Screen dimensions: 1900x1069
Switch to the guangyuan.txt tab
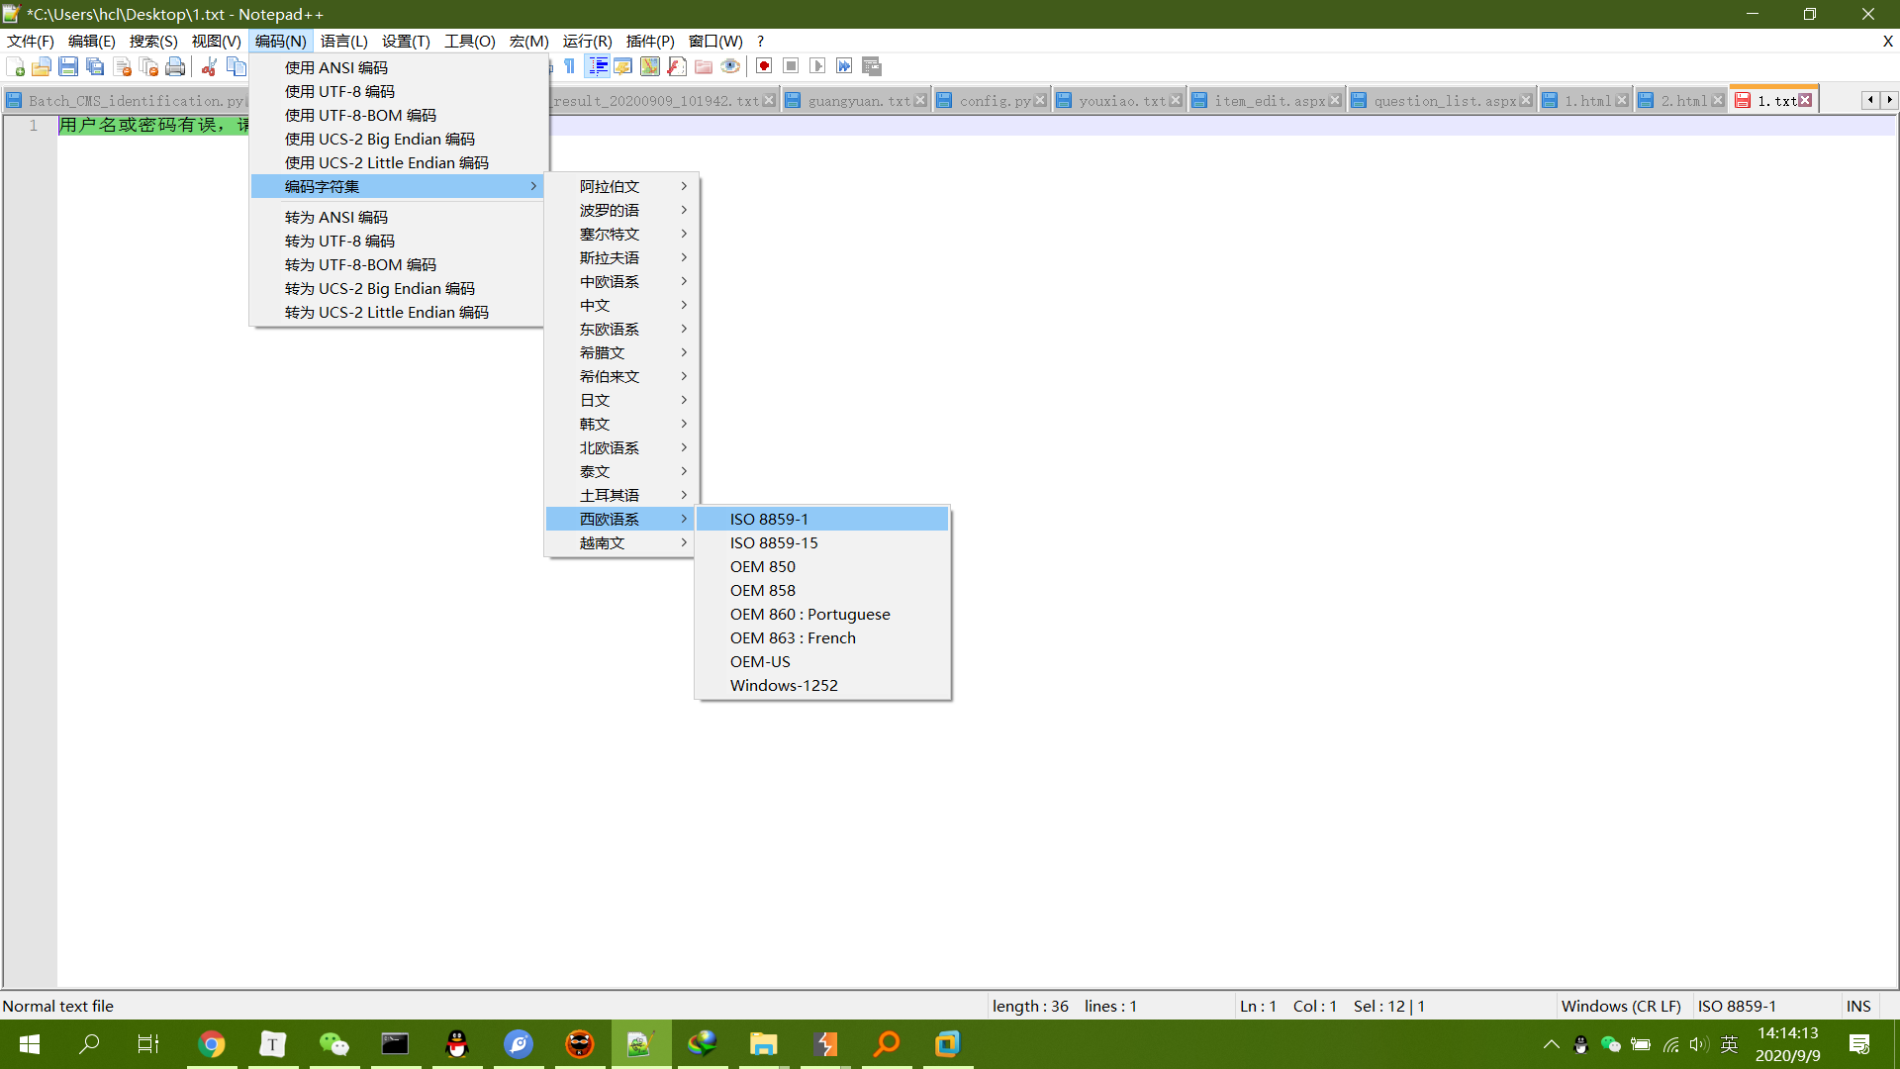(x=857, y=101)
